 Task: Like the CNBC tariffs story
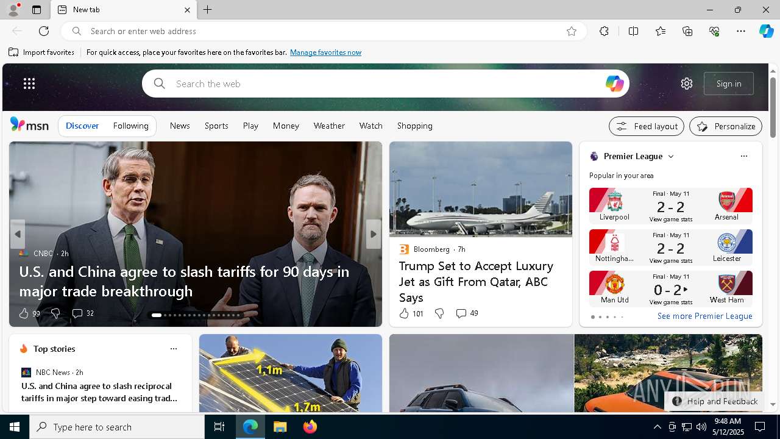point(24,313)
